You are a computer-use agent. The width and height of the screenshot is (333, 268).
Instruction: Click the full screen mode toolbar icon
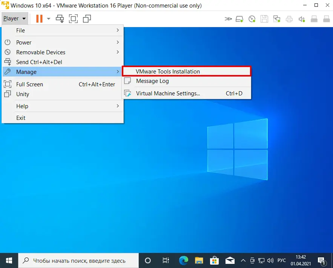[x=73, y=19]
